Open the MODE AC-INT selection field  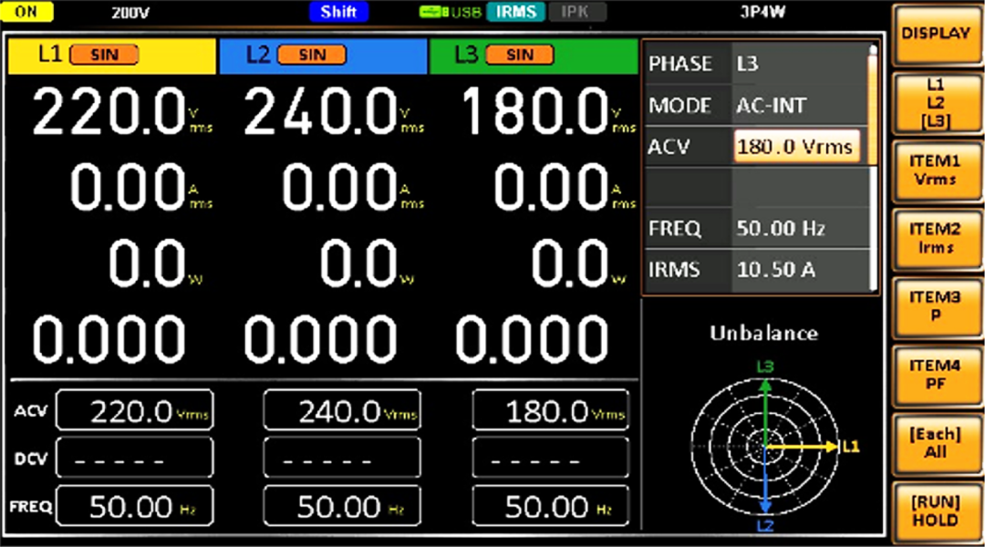[798, 106]
